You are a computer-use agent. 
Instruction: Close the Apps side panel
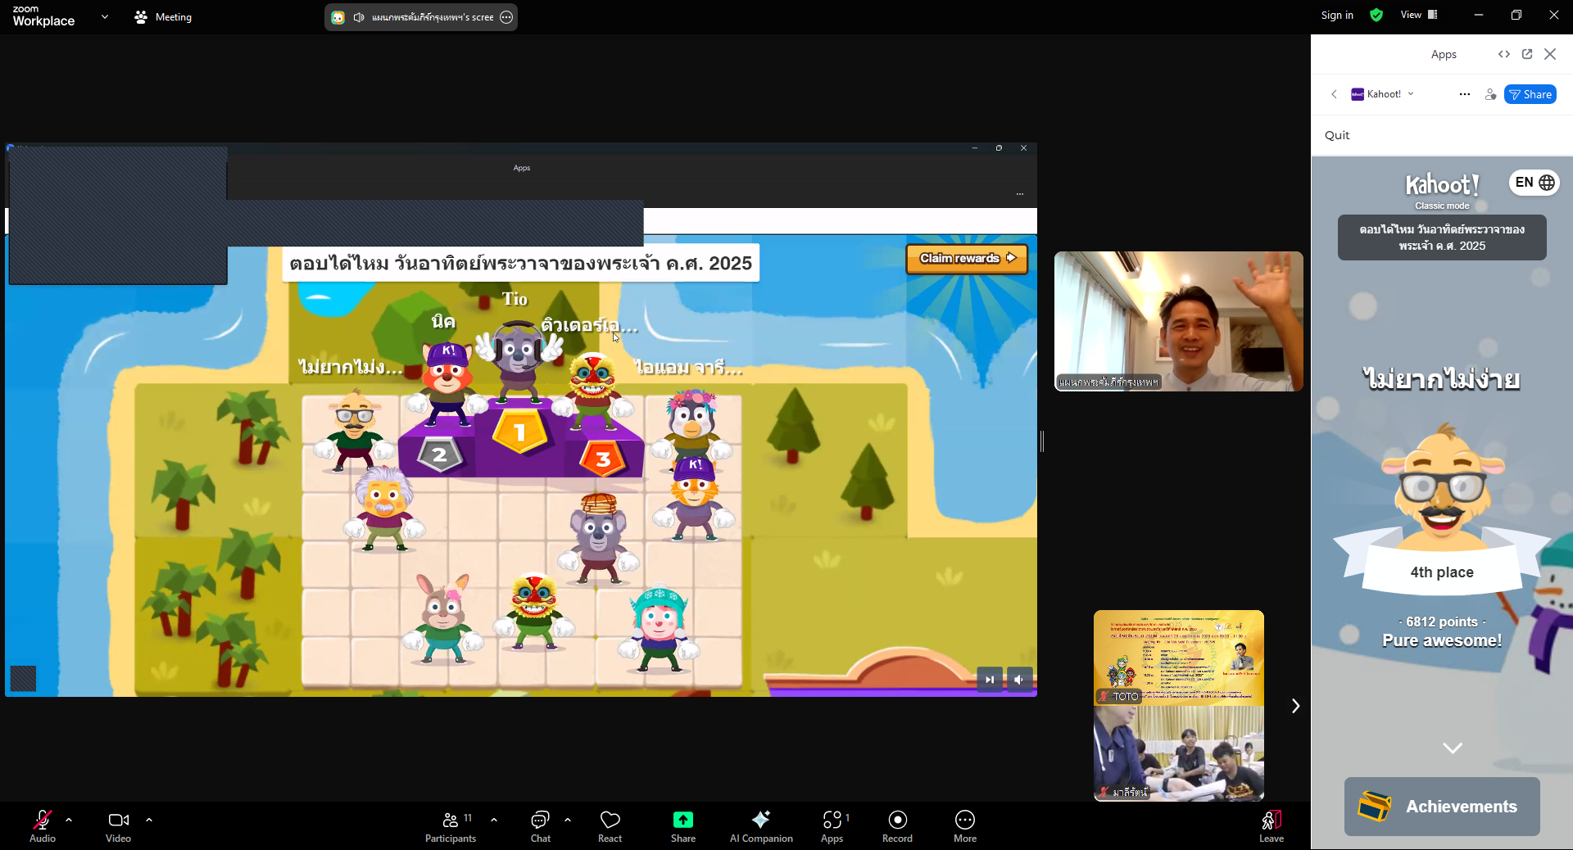click(1550, 54)
